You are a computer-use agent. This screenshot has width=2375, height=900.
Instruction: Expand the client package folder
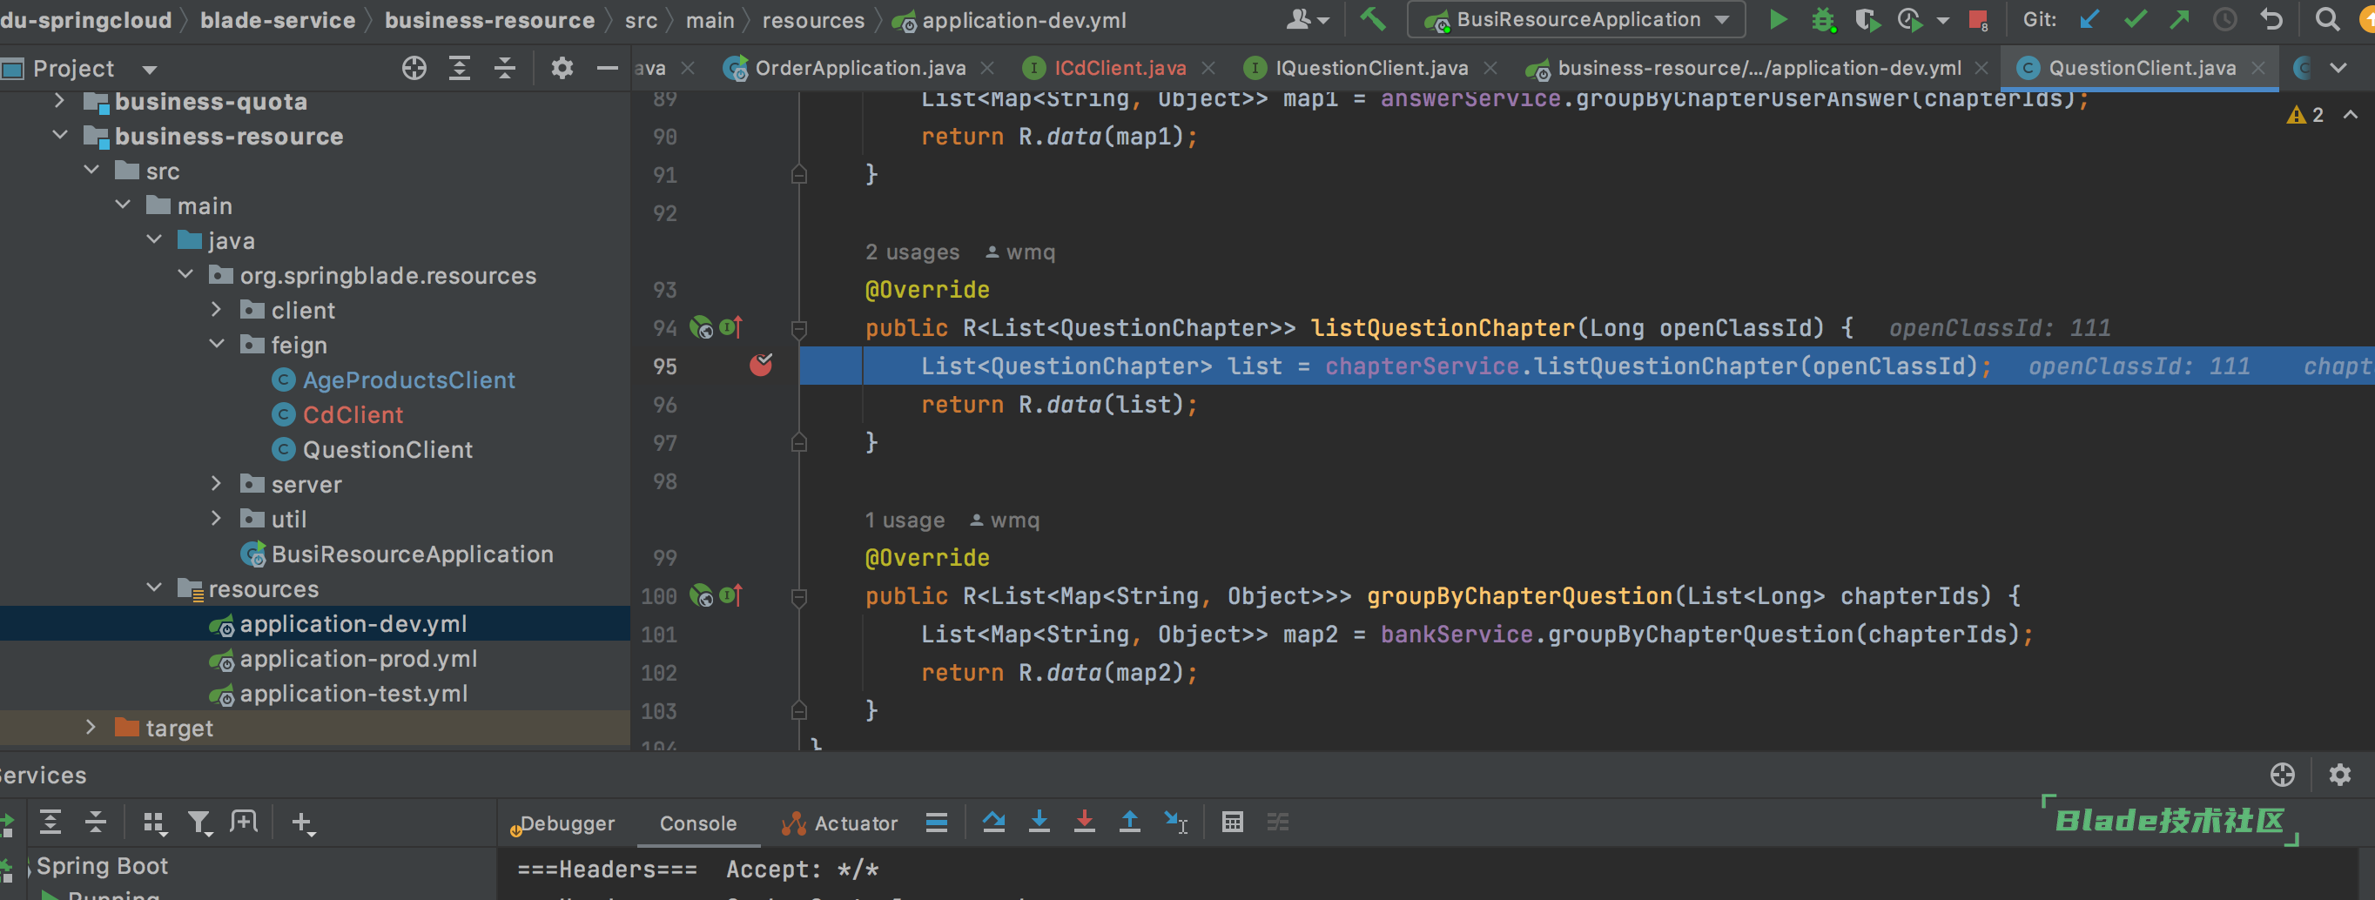coord(217,310)
